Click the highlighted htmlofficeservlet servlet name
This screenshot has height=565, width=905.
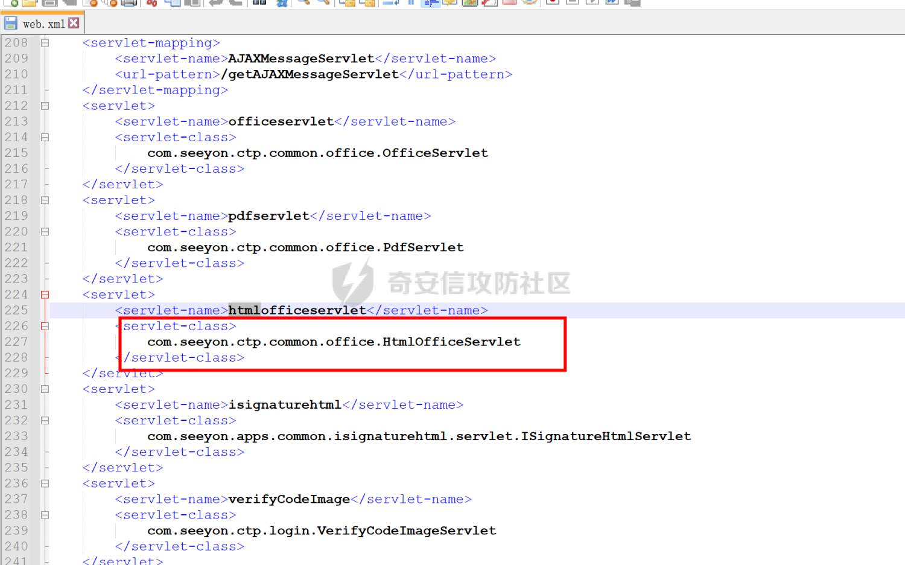click(x=297, y=310)
